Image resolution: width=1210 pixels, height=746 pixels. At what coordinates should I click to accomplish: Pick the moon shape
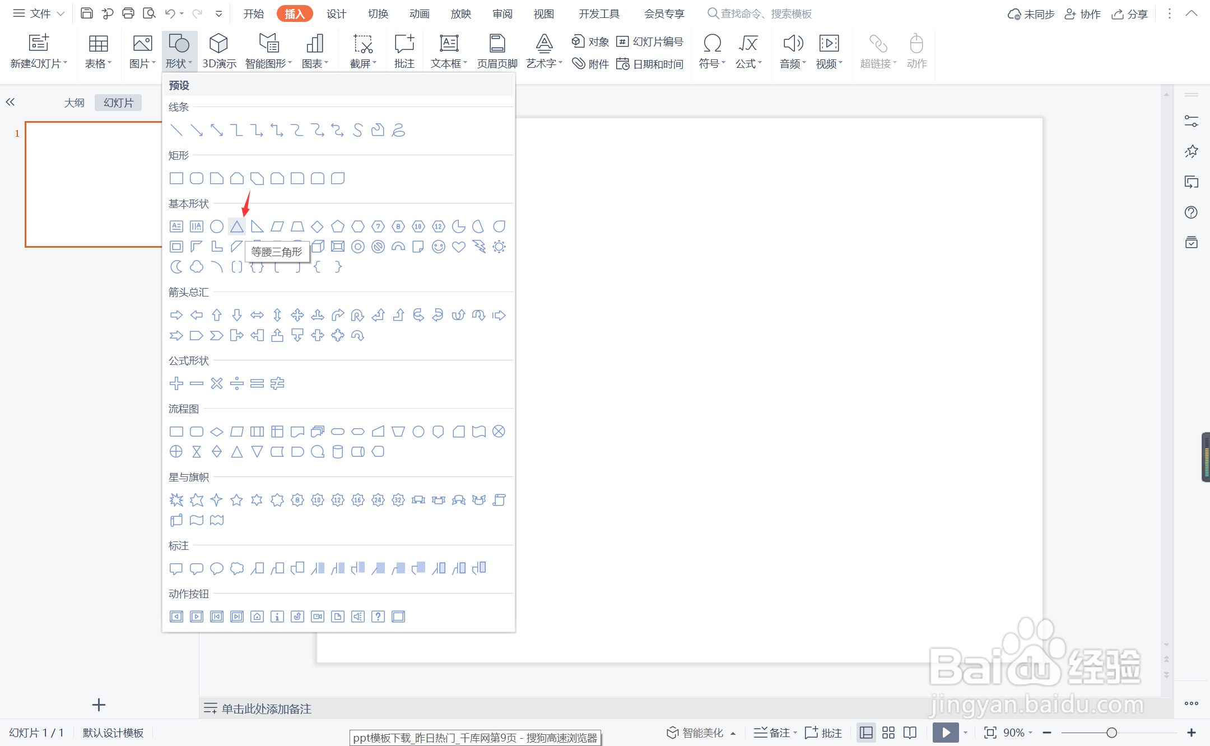coord(176,267)
